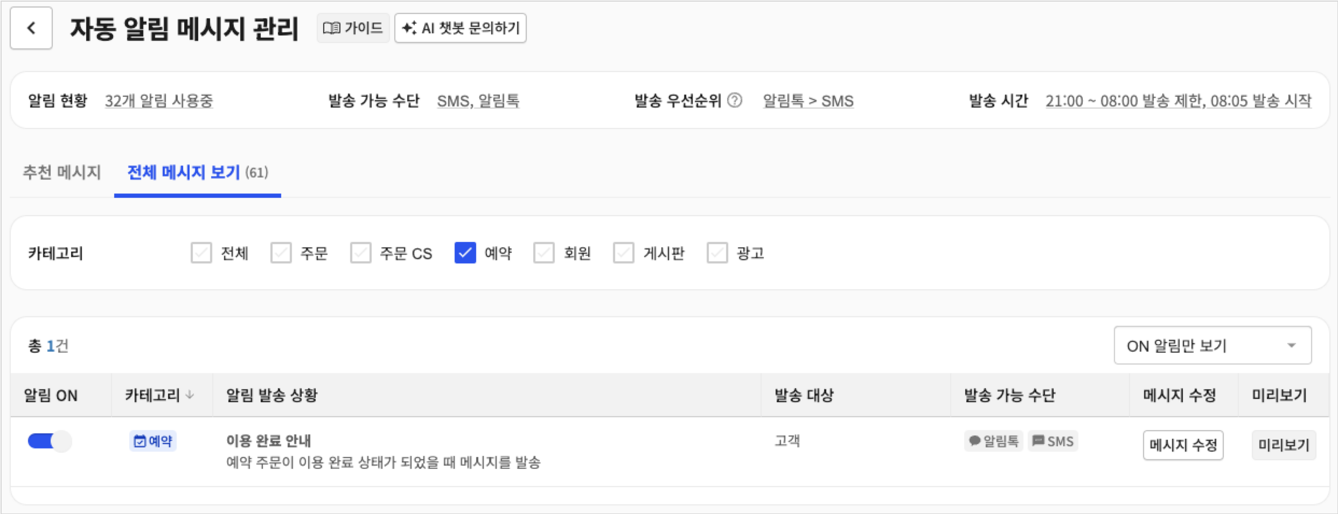
Task: Sort by the 카테고리 column arrow icon
Action: (x=190, y=395)
